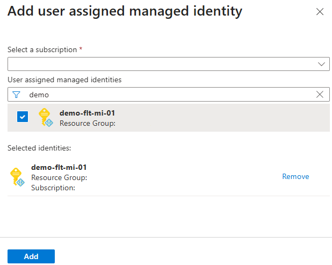The width and height of the screenshot is (332, 265).
Task: Remove the selected demo-flt-mi-01 identity
Action: (x=295, y=176)
